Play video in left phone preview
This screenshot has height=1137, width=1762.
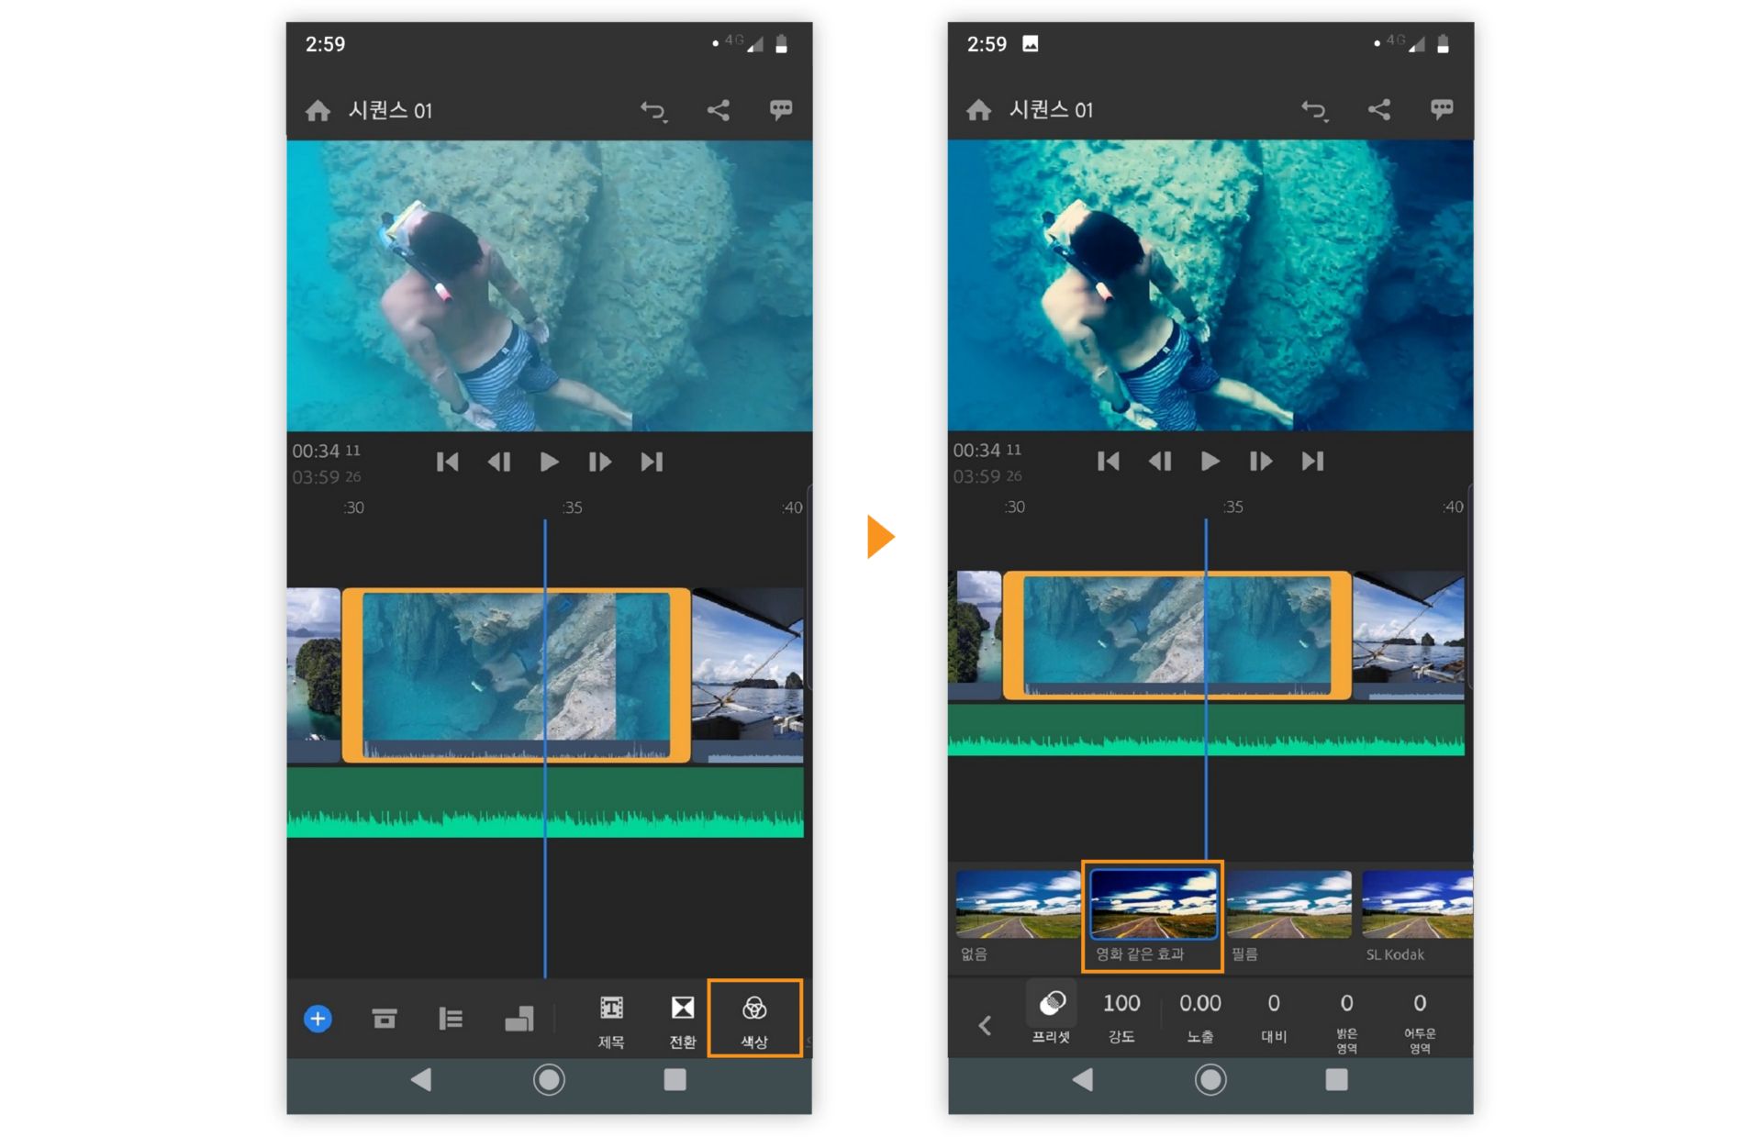549,462
